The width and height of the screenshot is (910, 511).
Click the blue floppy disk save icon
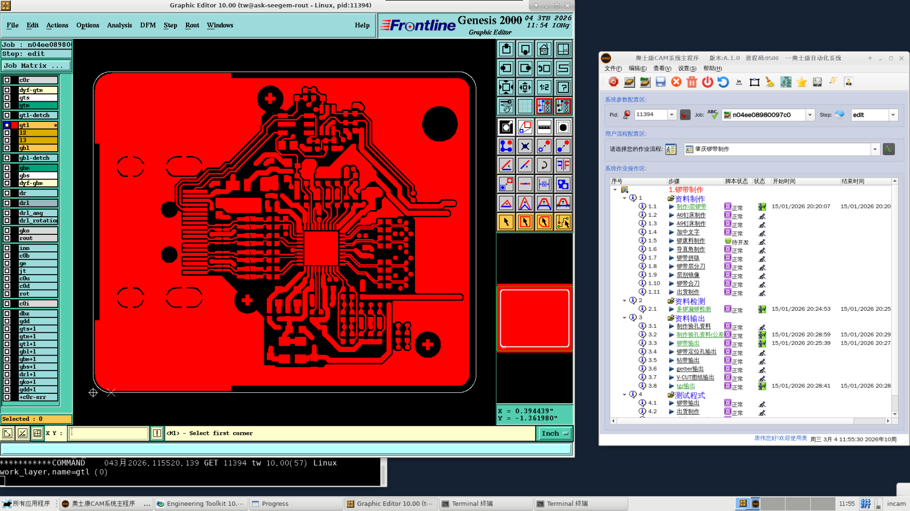[660, 82]
